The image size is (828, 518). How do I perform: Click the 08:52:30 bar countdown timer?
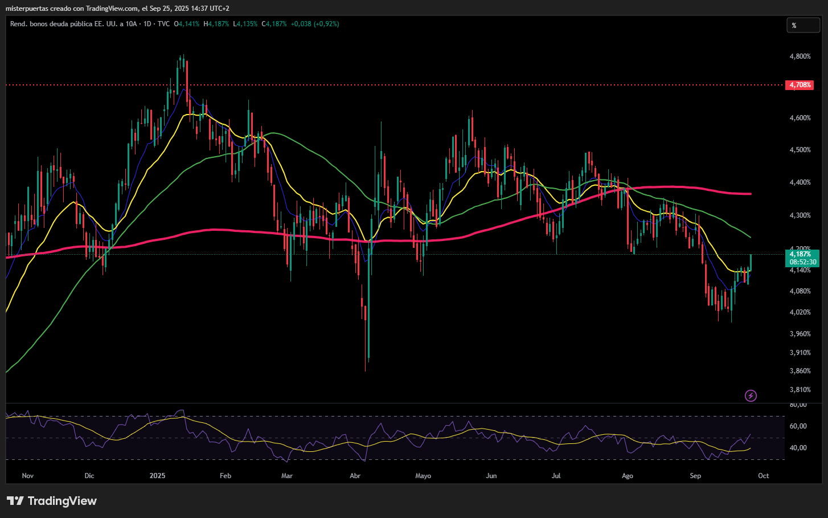[x=802, y=262]
